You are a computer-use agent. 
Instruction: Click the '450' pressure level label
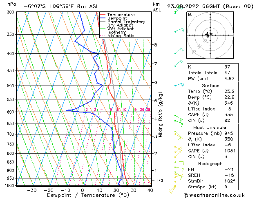coord(11,70)
